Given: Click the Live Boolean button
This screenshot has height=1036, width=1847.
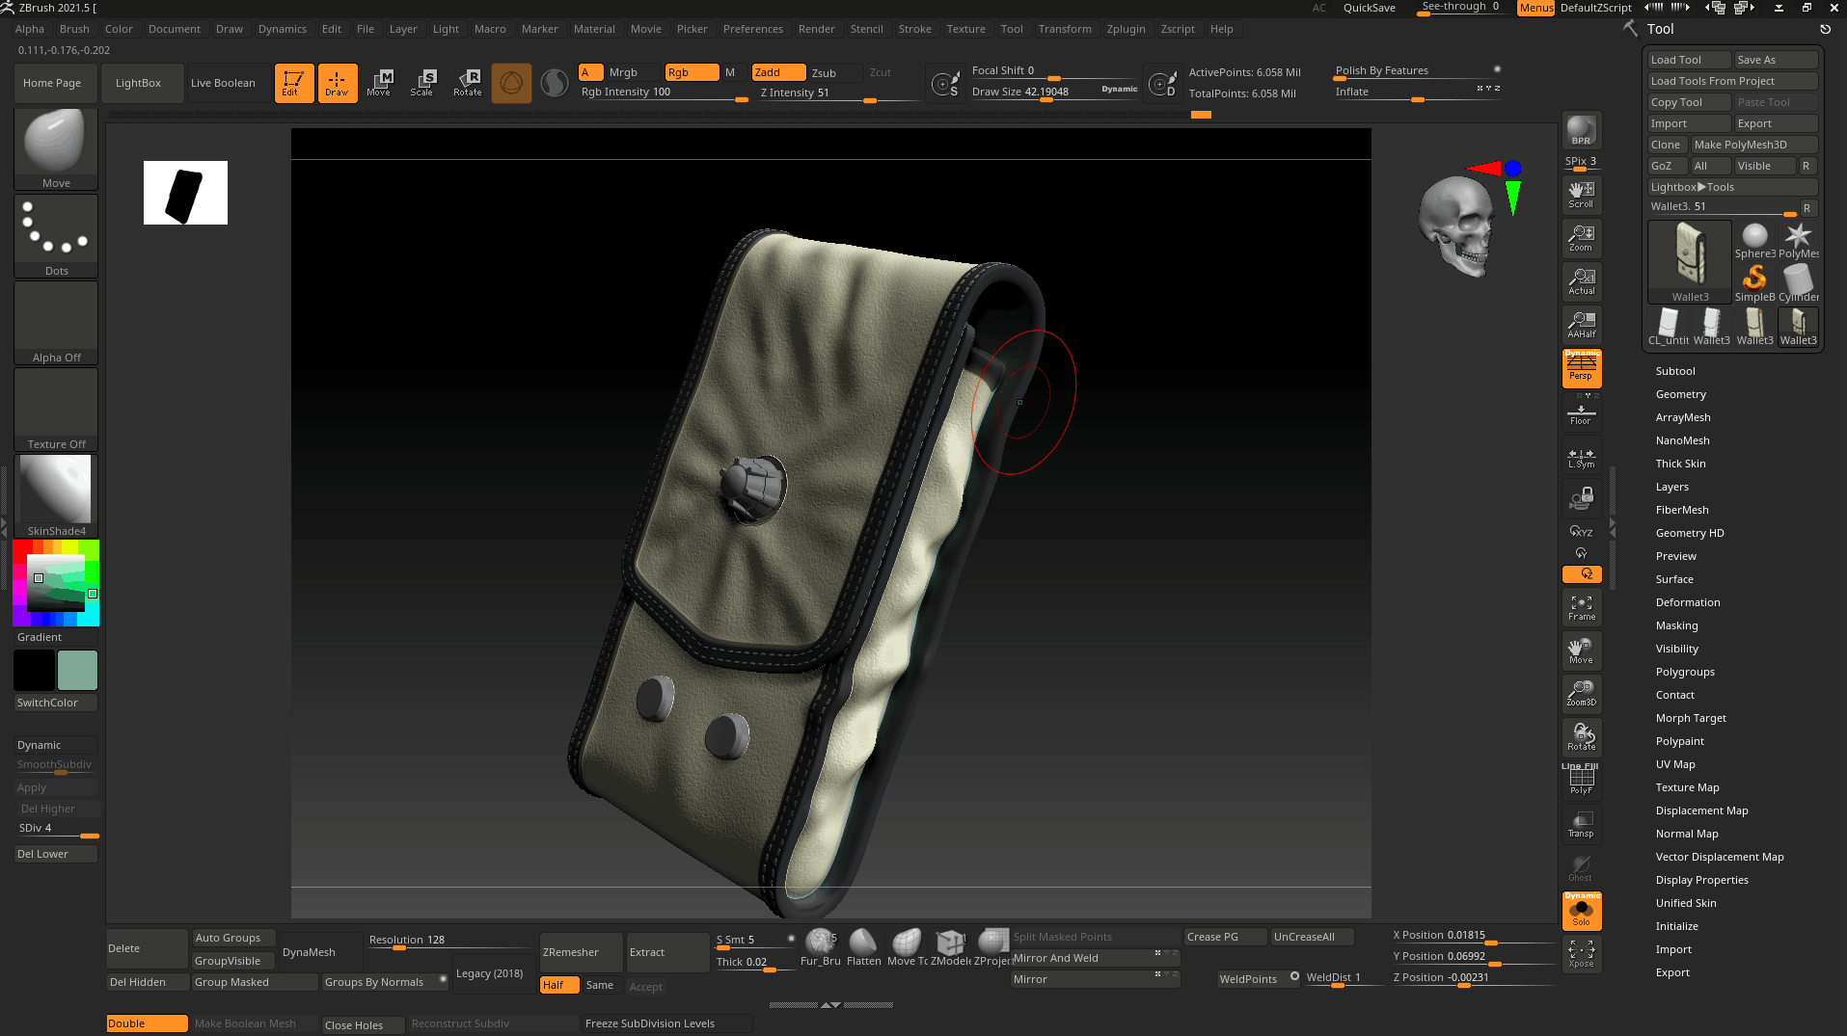Looking at the screenshot, I should pos(223,83).
